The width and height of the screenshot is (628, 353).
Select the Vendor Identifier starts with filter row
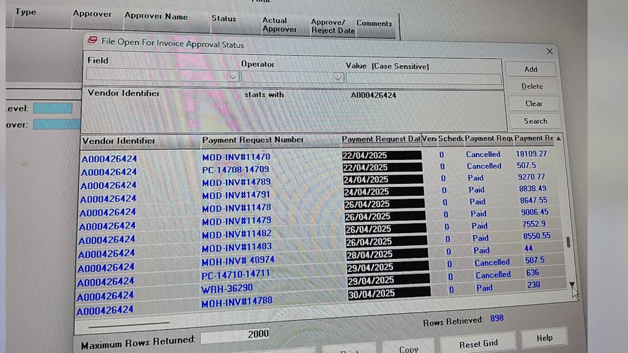[x=294, y=95]
